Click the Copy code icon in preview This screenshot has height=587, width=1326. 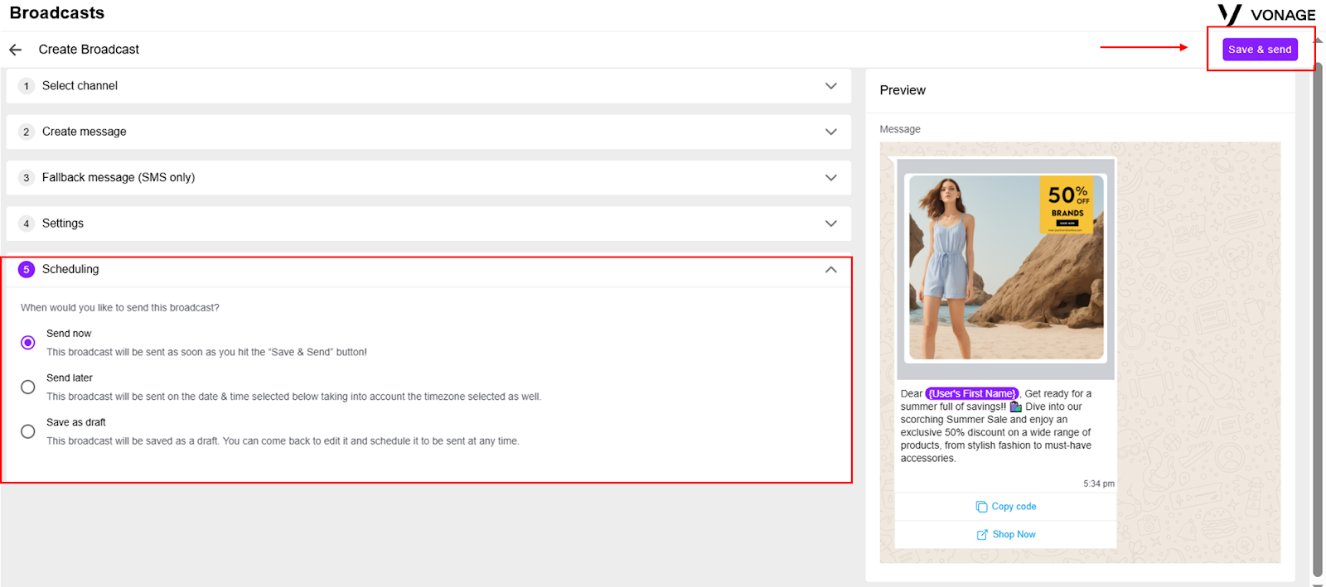pyautogui.click(x=981, y=507)
